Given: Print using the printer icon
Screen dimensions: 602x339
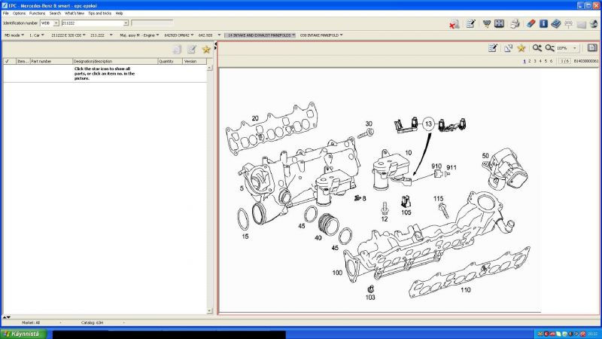Looking at the screenshot, I should coord(515,24).
